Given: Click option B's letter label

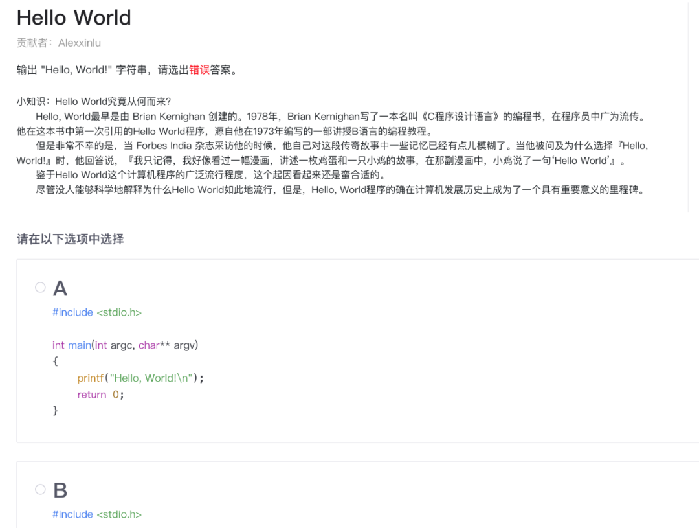Looking at the screenshot, I should click(x=60, y=490).
